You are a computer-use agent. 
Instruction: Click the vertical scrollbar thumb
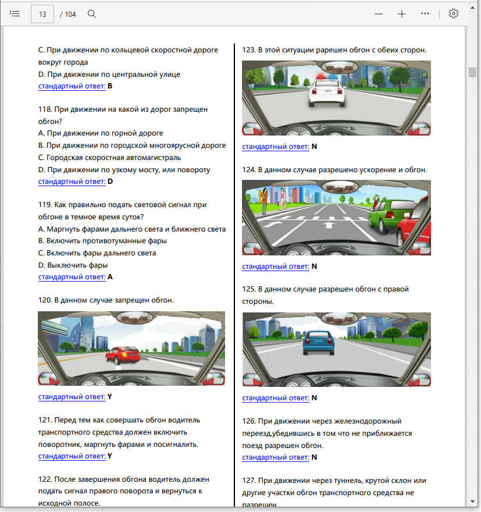pos(472,72)
